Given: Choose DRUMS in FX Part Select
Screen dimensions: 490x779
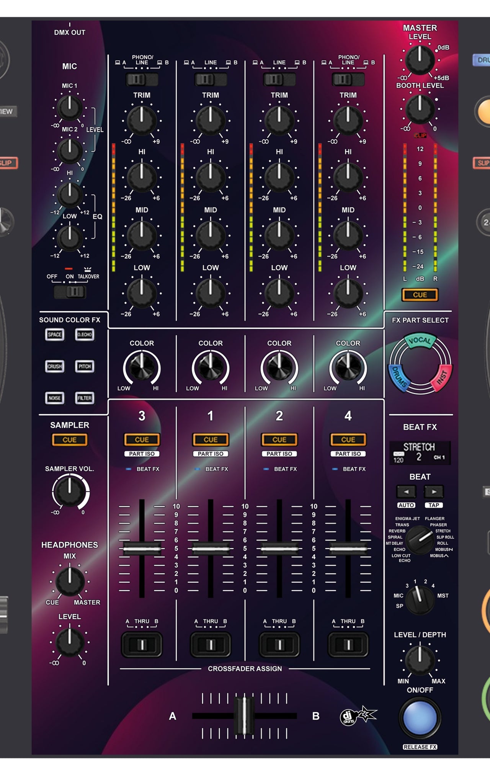Looking at the screenshot, I should click(x=399, y=379).
